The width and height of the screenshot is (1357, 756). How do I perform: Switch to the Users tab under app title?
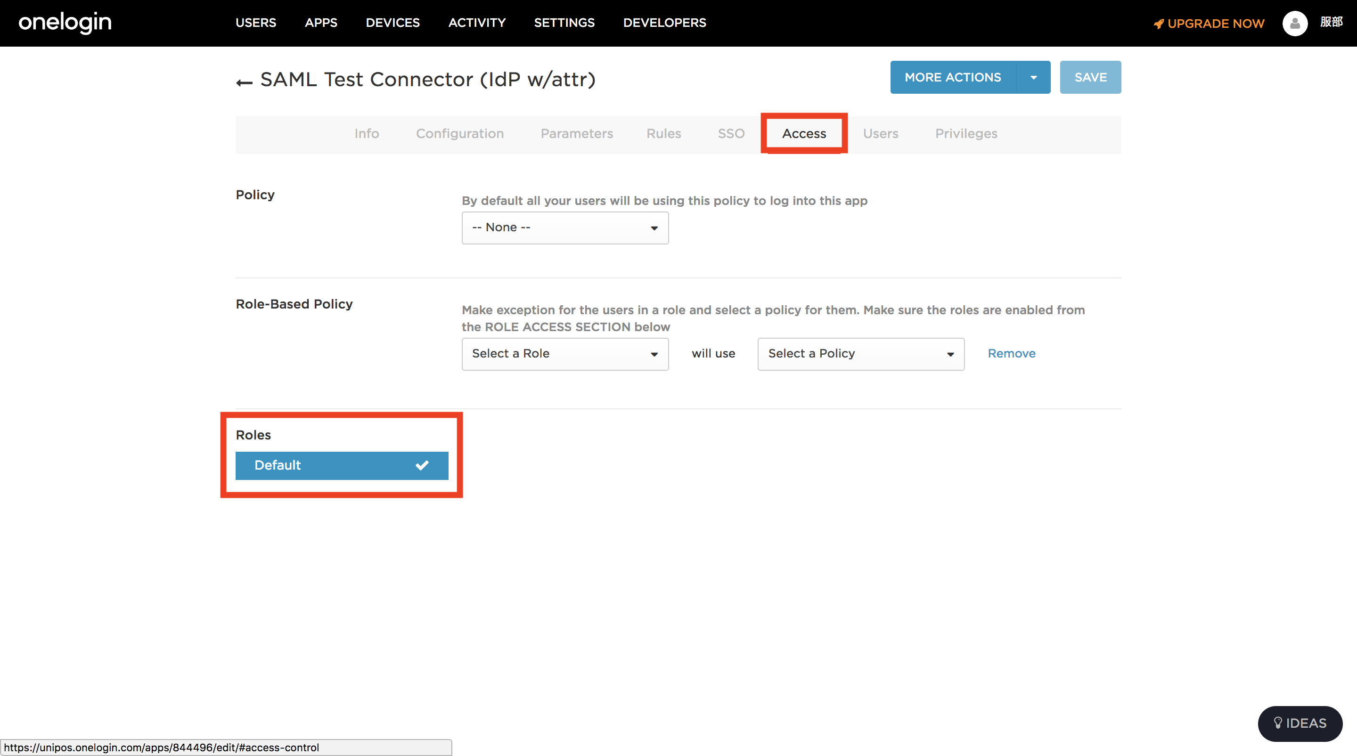click(880, 134)
